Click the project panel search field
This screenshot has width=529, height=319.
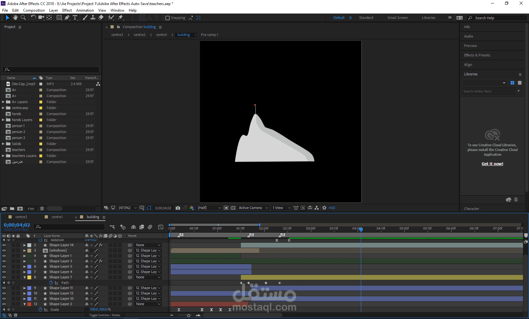pyautogui.click(x=52, y=70)
